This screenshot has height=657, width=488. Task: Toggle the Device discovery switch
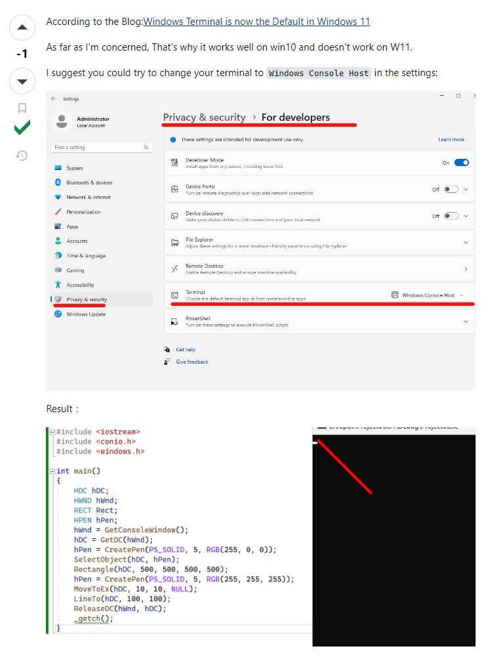451,216
